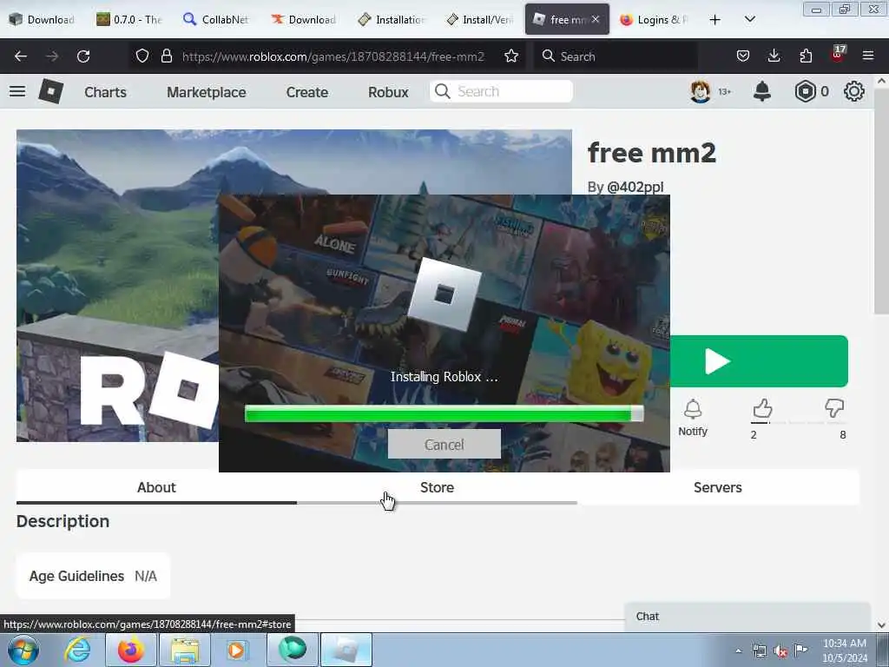Open the Pocket save icon
The image size is (889, 667).
(x=743, y=56)
